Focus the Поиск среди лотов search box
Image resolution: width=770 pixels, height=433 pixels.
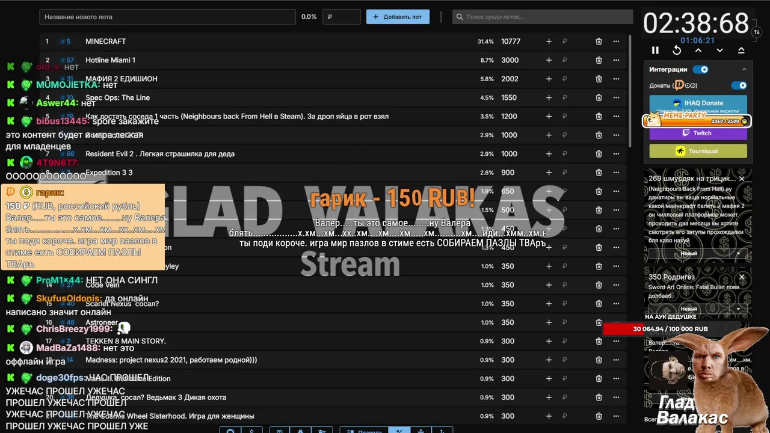point(543,17)
